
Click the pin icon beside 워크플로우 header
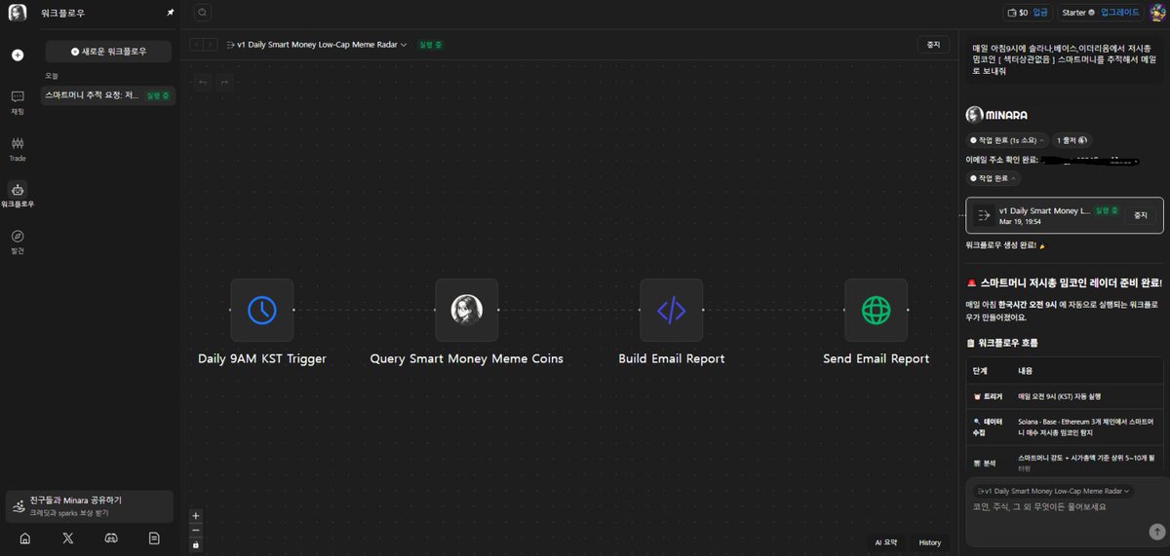[171, 13]
